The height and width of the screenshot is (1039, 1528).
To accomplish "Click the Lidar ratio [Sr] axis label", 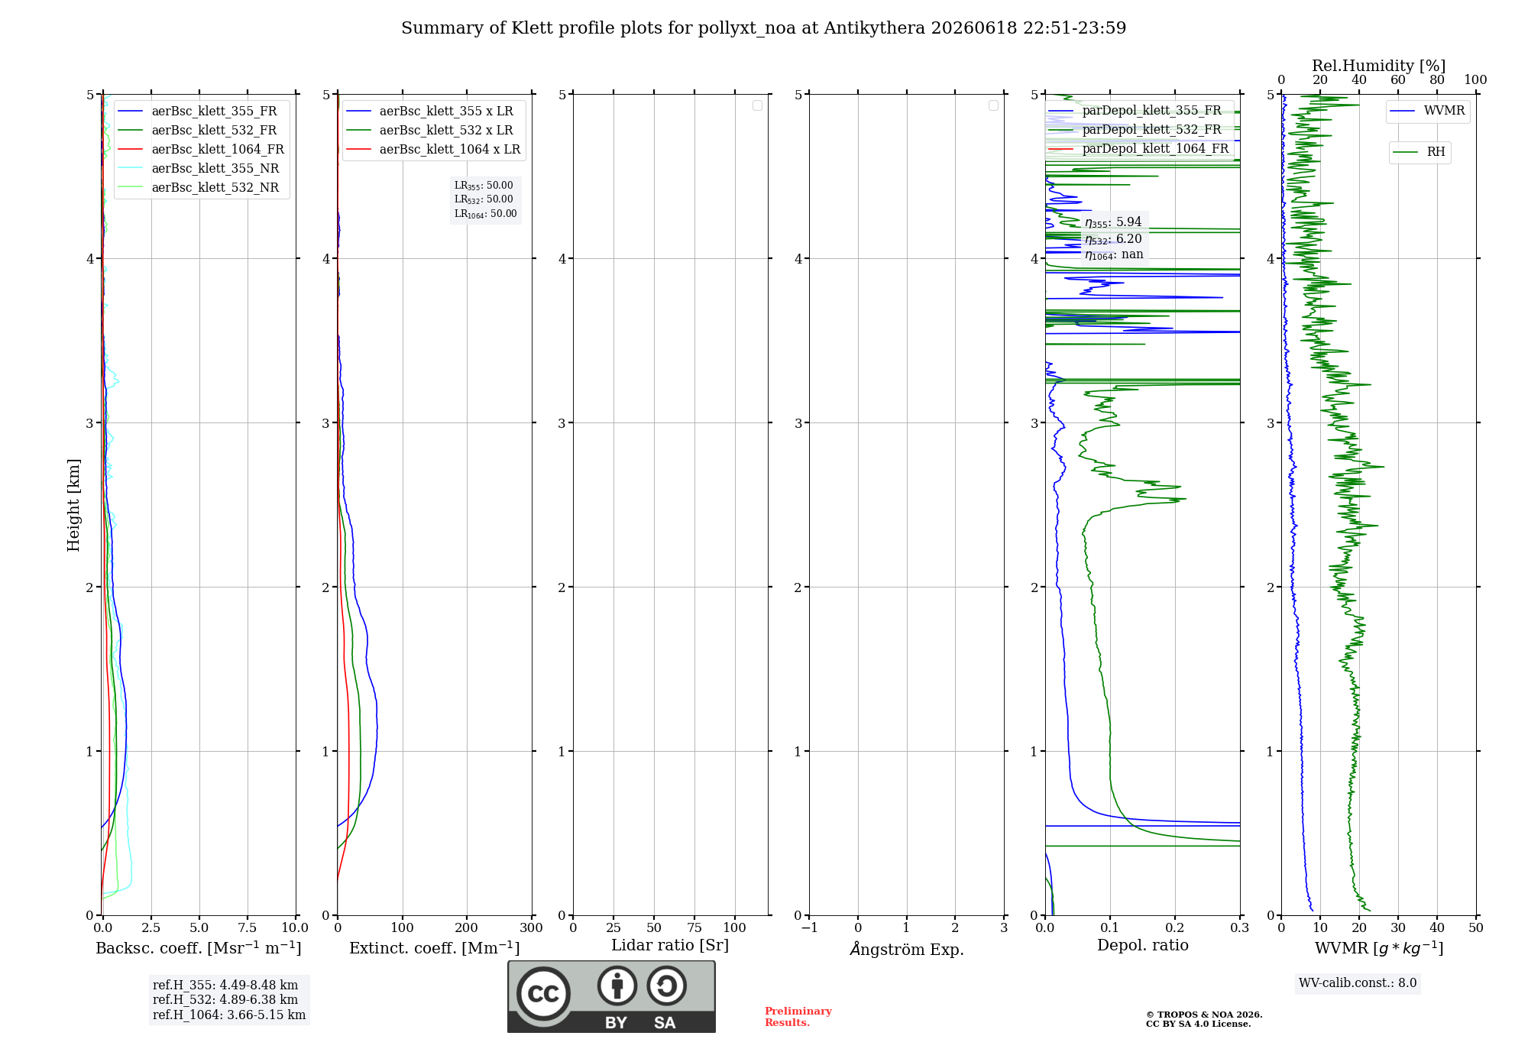I will coord(670,946).
